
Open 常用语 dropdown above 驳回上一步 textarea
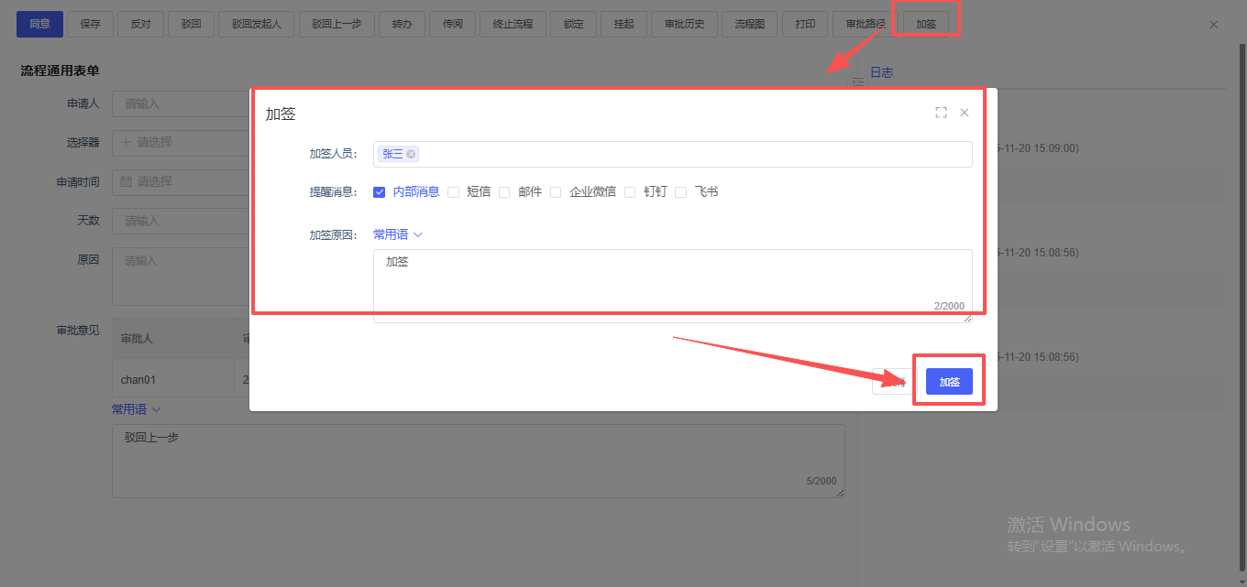136,409
